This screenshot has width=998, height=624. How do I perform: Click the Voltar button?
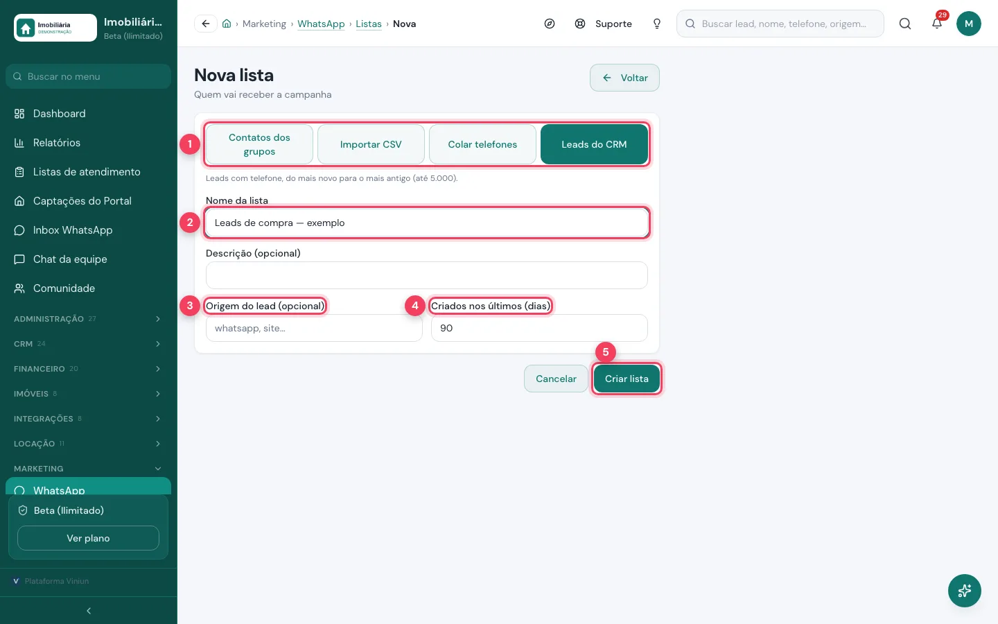624,78
